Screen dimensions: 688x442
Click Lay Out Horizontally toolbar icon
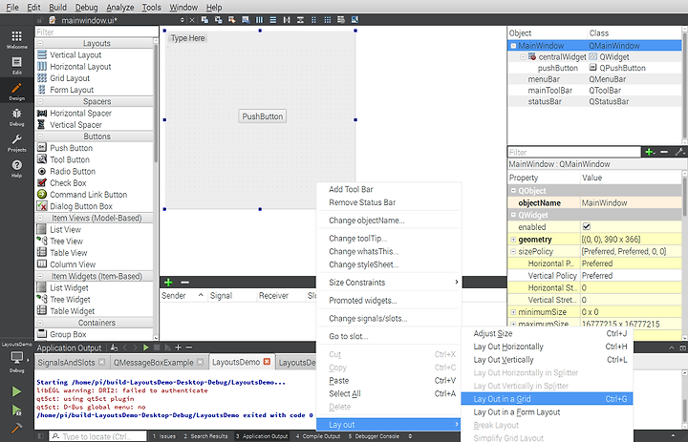pos(259,20)
